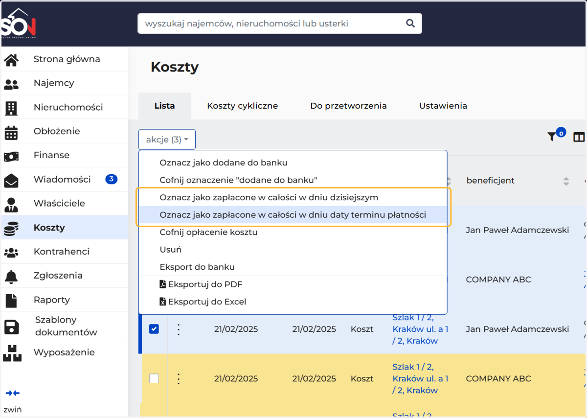The image size is (587, 418).
Task: Switch to the Koszty cykliczne tab
Action: (242, 106)
